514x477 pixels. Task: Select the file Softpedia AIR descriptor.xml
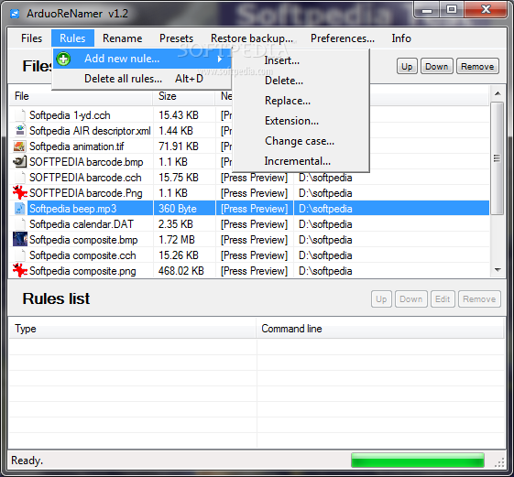pos(90,131)
